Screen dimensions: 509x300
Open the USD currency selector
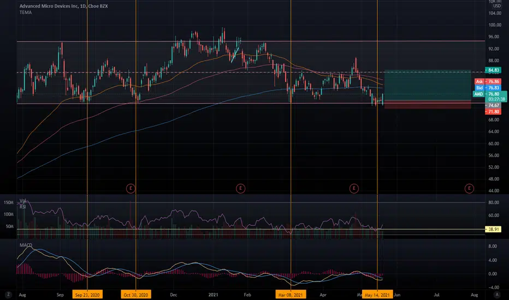tap(496, 6)
